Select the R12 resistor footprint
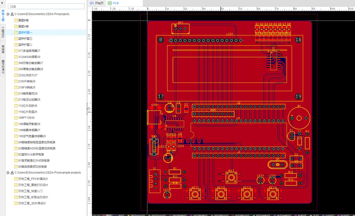Screen dimensions: 355x216 (x=291, y=175)
